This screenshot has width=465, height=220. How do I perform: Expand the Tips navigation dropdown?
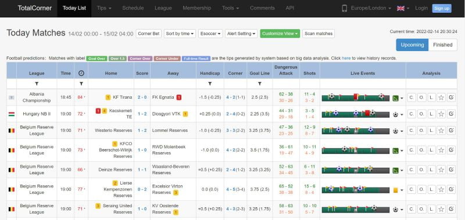pyautogui.click(x=104, y=8)
